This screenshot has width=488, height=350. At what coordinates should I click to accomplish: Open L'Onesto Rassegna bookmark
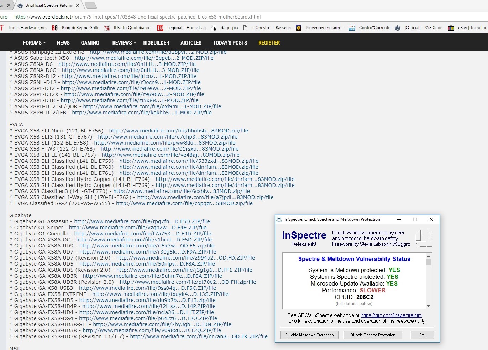[x=267, y=27]
